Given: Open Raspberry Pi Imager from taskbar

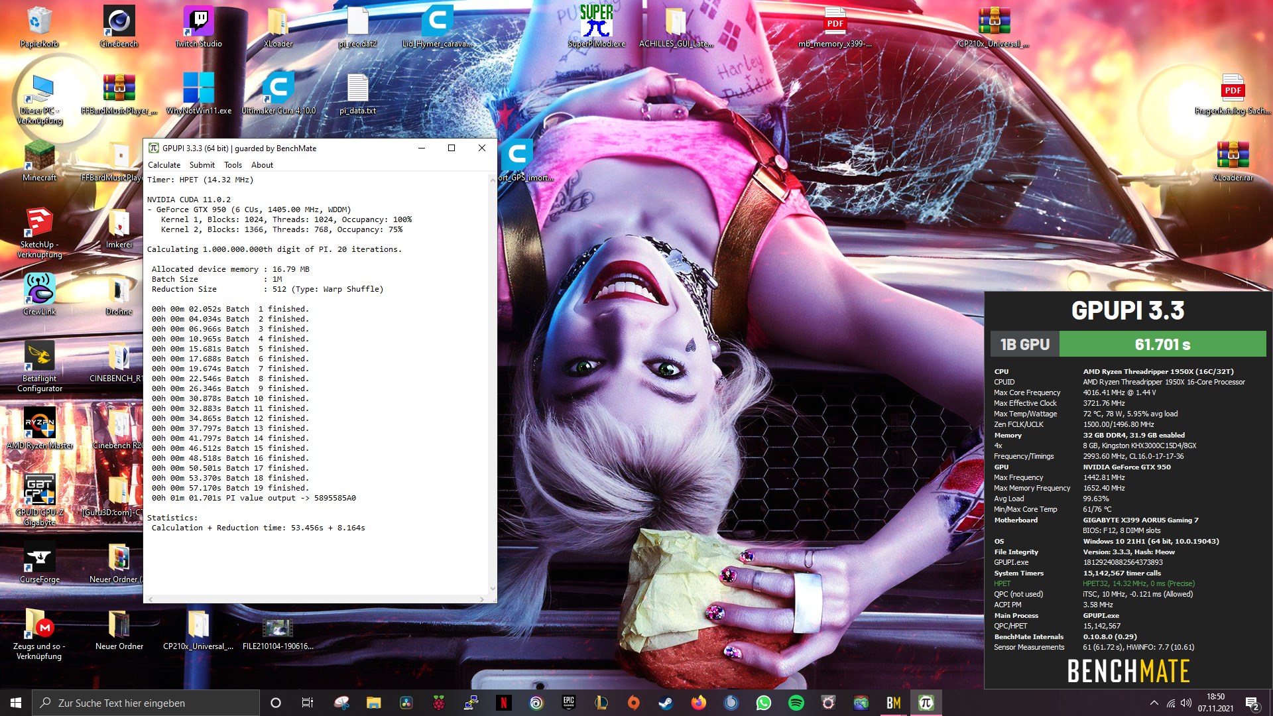Looking at the screenshot, I should [438, 703].
